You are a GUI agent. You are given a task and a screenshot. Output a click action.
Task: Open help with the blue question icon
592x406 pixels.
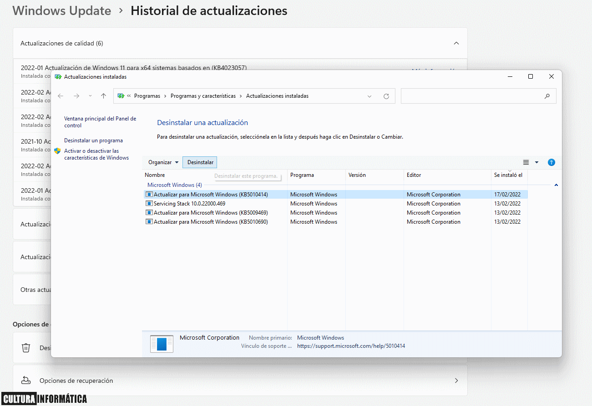(552, 162)
